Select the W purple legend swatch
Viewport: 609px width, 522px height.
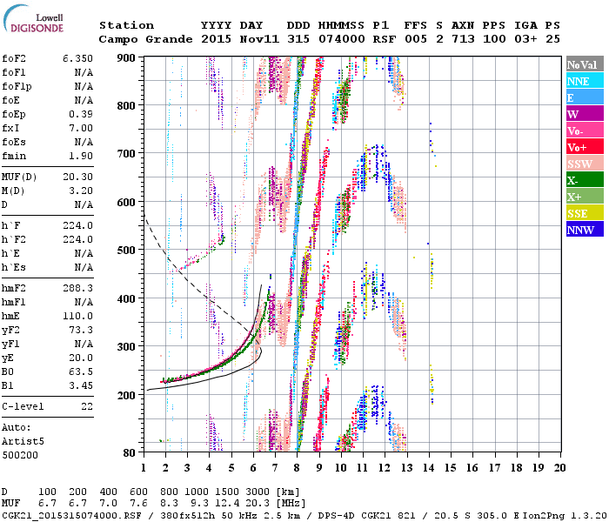pos(585,114)
